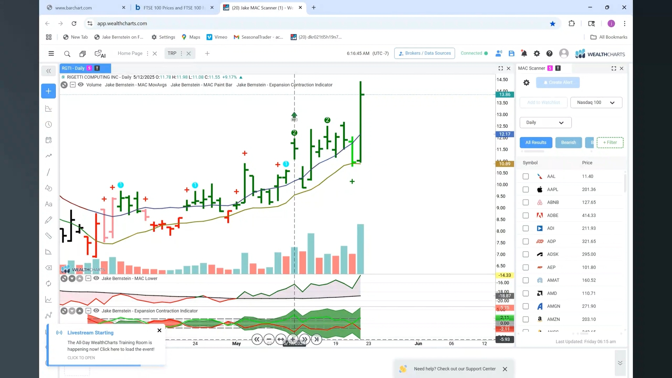Open Home Page tab options menu
672x378 pixels.
click(147, 54)
